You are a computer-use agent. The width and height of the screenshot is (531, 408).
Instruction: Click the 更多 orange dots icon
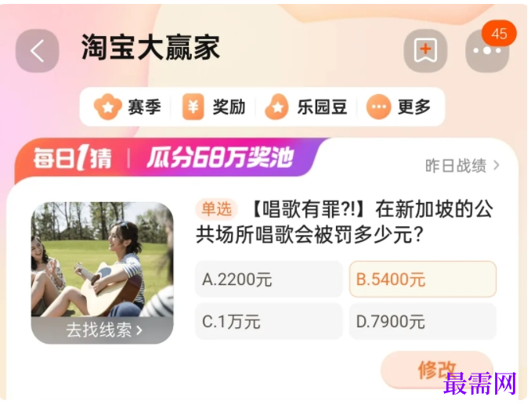(x=378, y=107)
